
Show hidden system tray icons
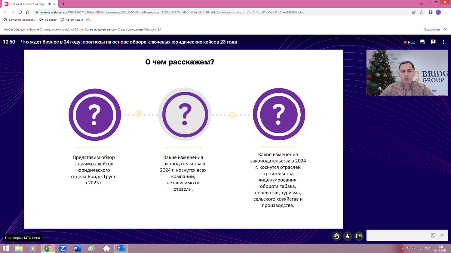coord(402,249)
